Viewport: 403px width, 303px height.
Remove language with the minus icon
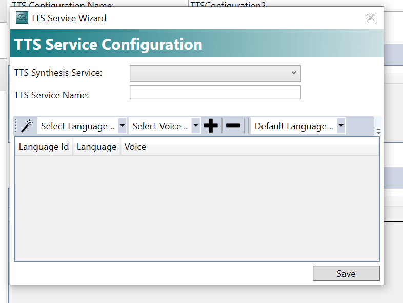[233, 126]
